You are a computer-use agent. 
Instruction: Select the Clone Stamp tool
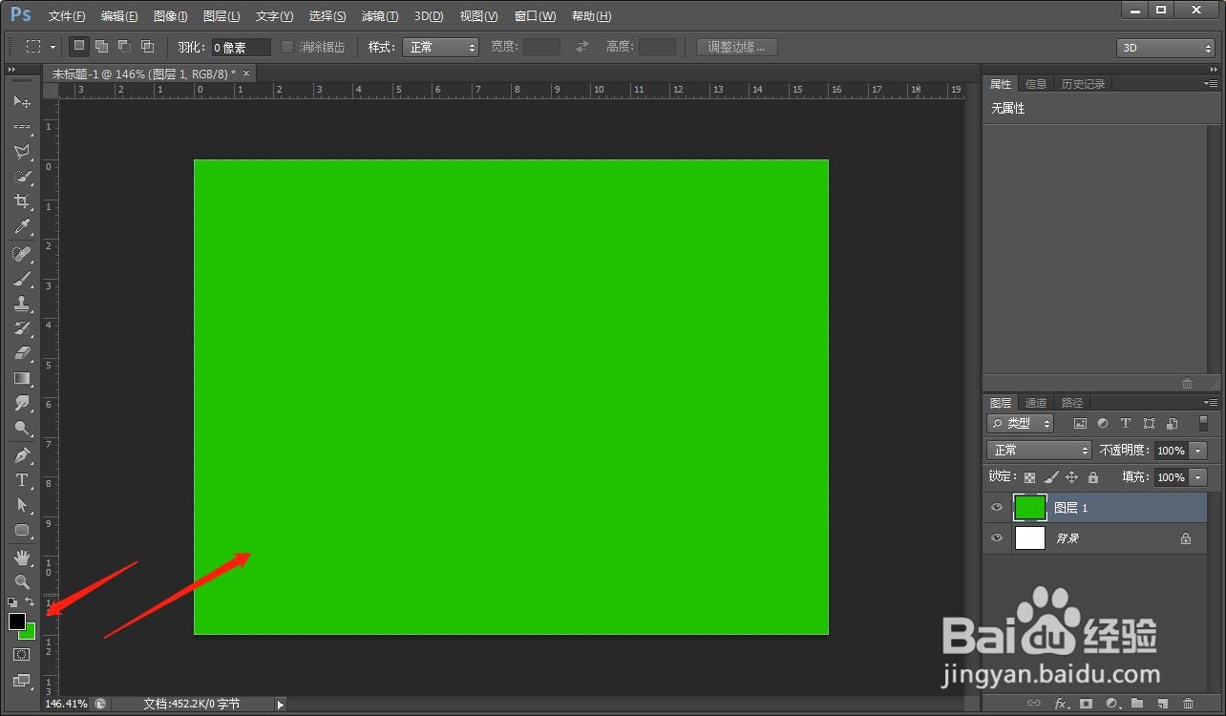[22, 304]
